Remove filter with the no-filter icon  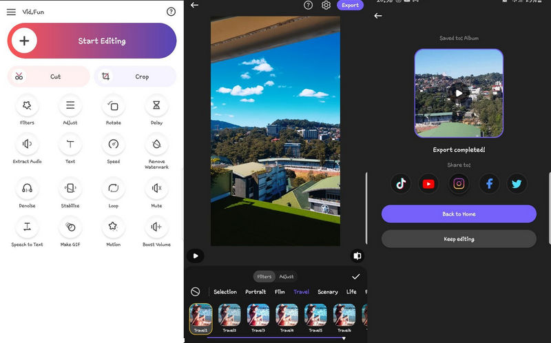click(196, 292)
